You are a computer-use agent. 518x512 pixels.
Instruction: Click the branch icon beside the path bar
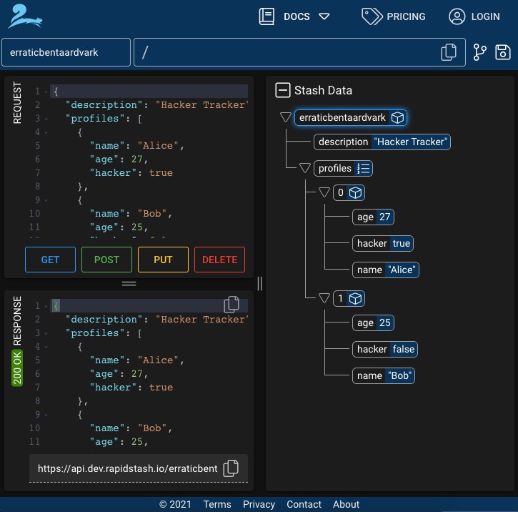[479, 52]
